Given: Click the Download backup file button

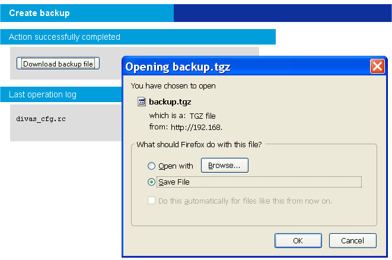Looking at the screenshot, I should pyautogui.click(x=58, y=64).
